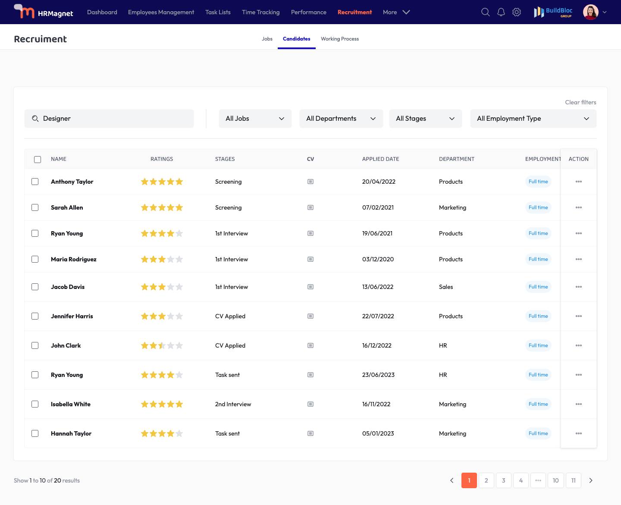Viewport: 621px width, 505px height.
Task: Click the Designer search field
Action: [109, 119]
